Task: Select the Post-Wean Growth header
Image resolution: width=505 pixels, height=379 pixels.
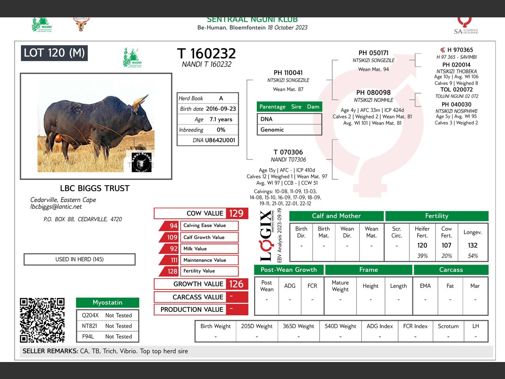Action: click(289, 270)
